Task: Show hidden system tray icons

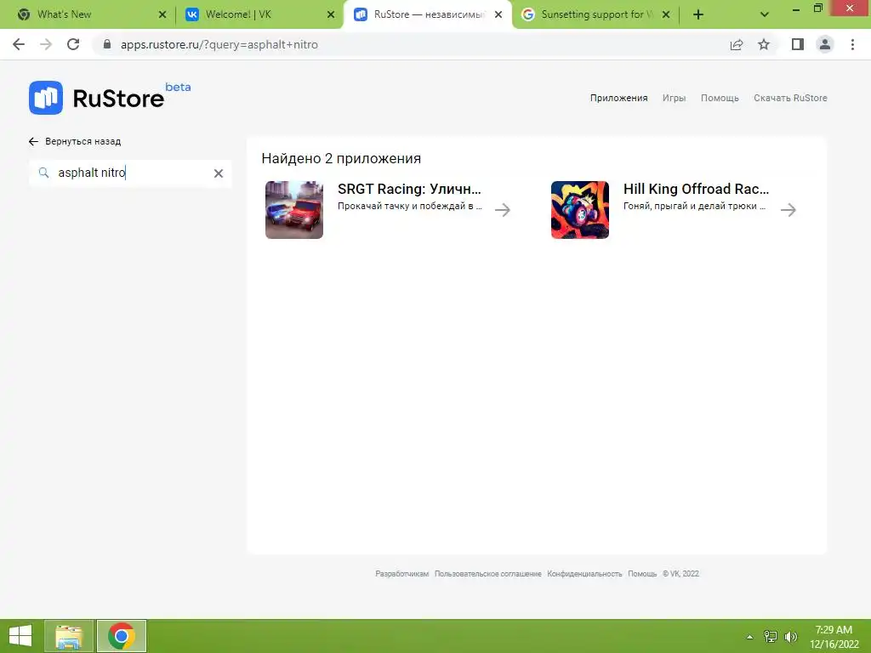Action: click(x=750, y=637)
